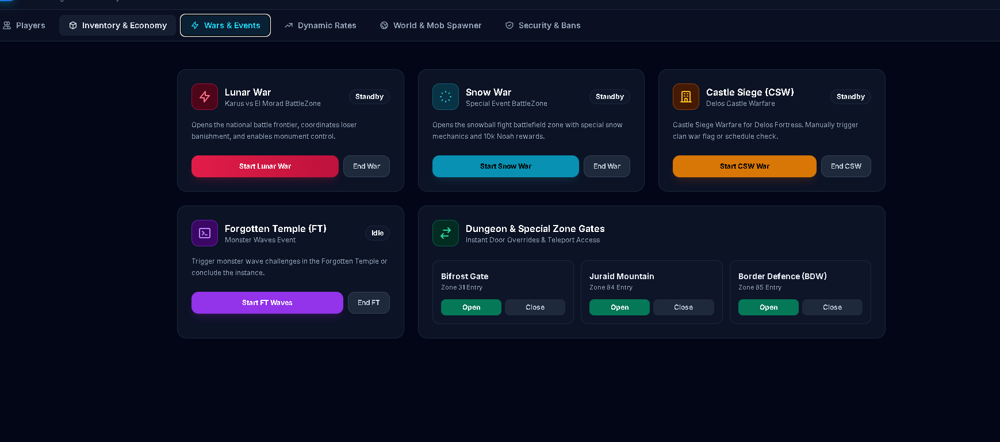1000x442 pixels.
Task: Click the Forgotten Temple Idle status badge
Action: (377, 233)
